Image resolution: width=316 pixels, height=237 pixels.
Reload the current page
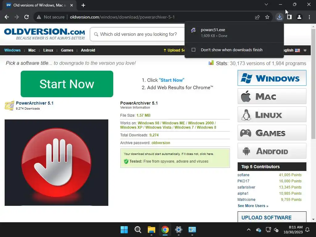click(27, 17)
